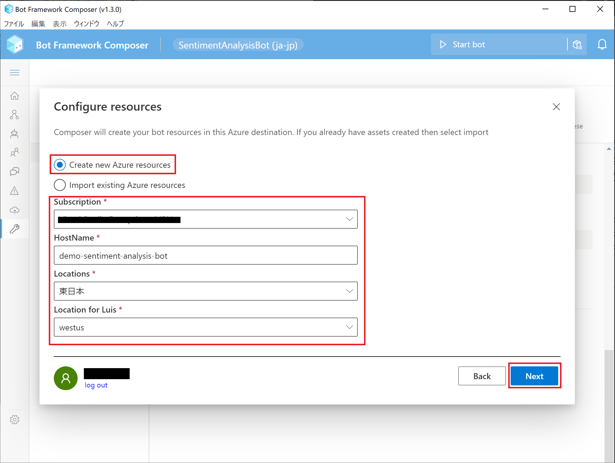Open QnA chat bubbles icon in sidebar
The width and height of the screenshot is (615, 463).
[14, 172]
